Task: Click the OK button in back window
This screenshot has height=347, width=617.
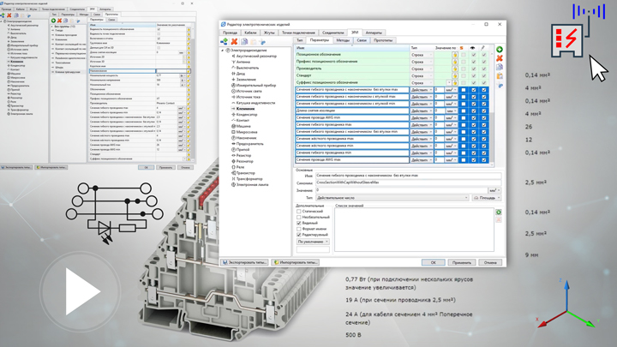Action: (146, 167)
